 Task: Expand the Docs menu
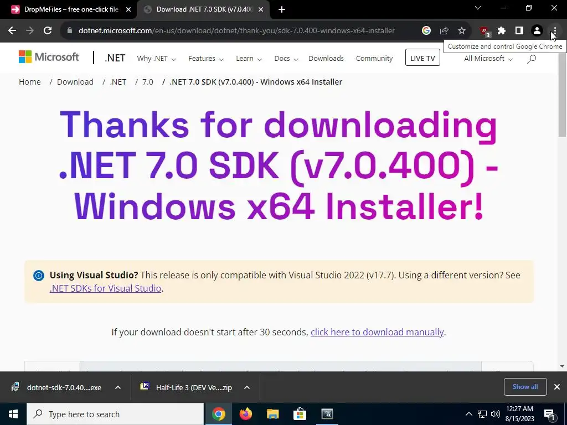click(286, 59)
